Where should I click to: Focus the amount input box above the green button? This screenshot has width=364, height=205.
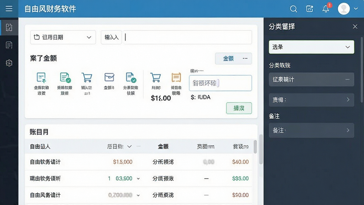(x=220, y=83)
